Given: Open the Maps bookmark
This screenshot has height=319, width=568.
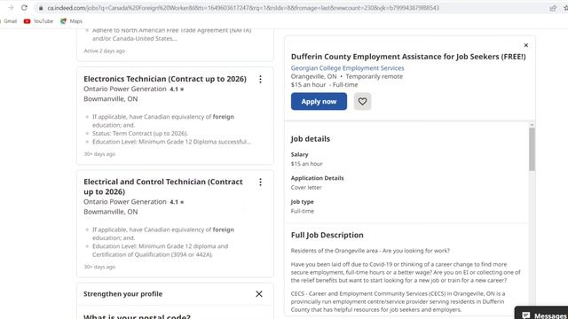Looking at the screenshot, I should [71, 21].
